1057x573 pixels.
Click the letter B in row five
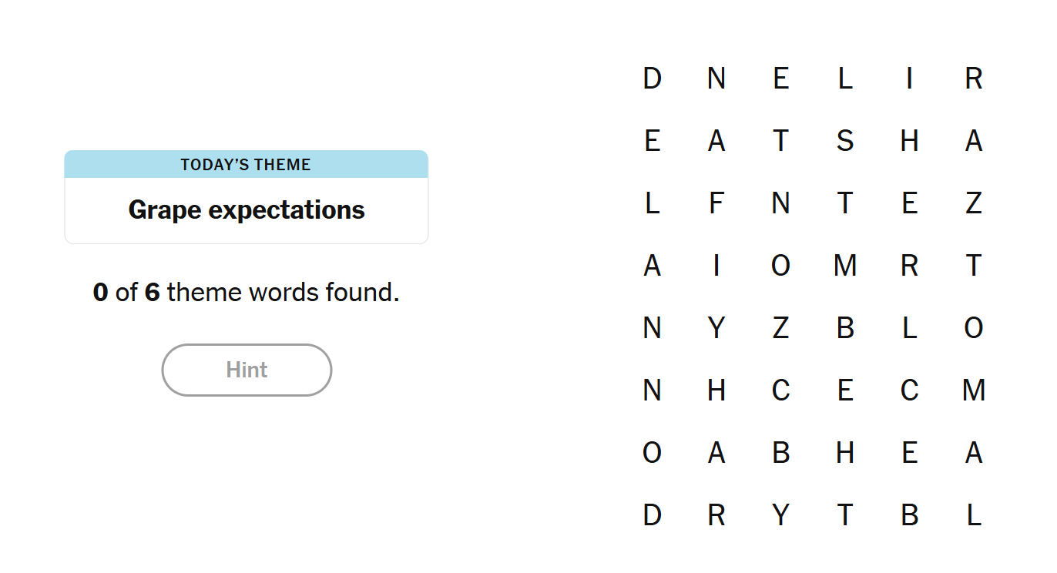[845, 327]
